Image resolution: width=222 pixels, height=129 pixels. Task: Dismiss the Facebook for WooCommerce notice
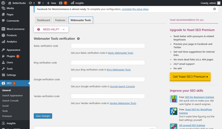(215, 9)
